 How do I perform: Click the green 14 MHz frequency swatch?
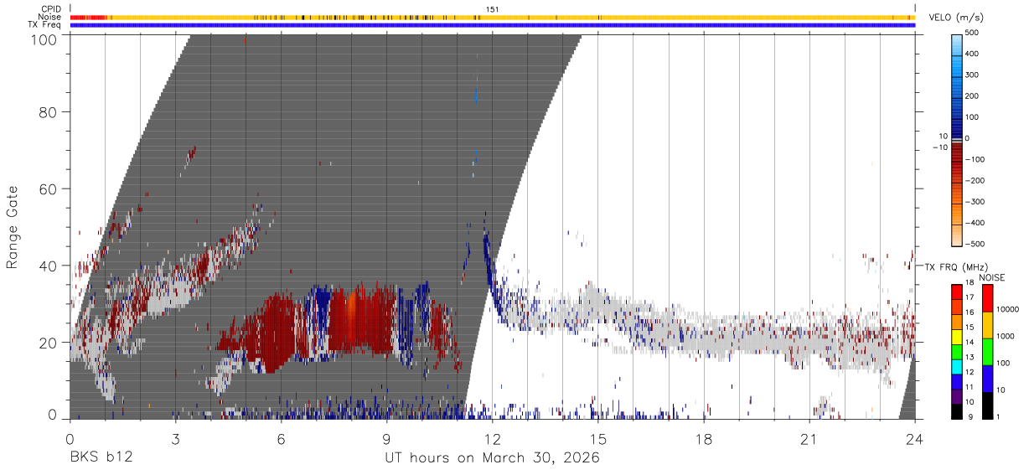tap(957, 351)
